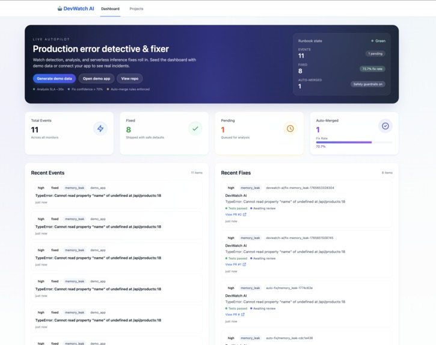Click the '1 pending' badge in Runbook state
Screen dimensions: 436x345
pos(375,54)
